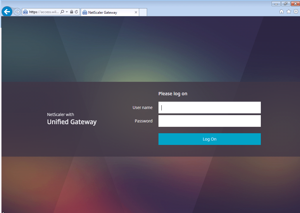The width and height of the screenshot is (300, 213).
Task: Open a new browser tab
Action: point(143,12)
